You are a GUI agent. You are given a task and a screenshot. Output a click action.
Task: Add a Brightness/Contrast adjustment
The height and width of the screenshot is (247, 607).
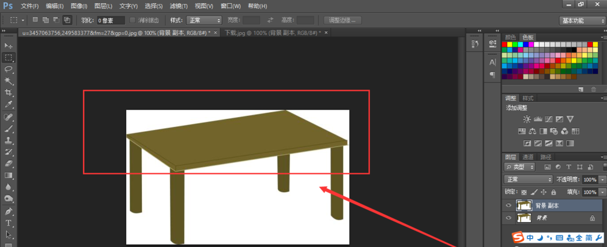click(526, 120)
